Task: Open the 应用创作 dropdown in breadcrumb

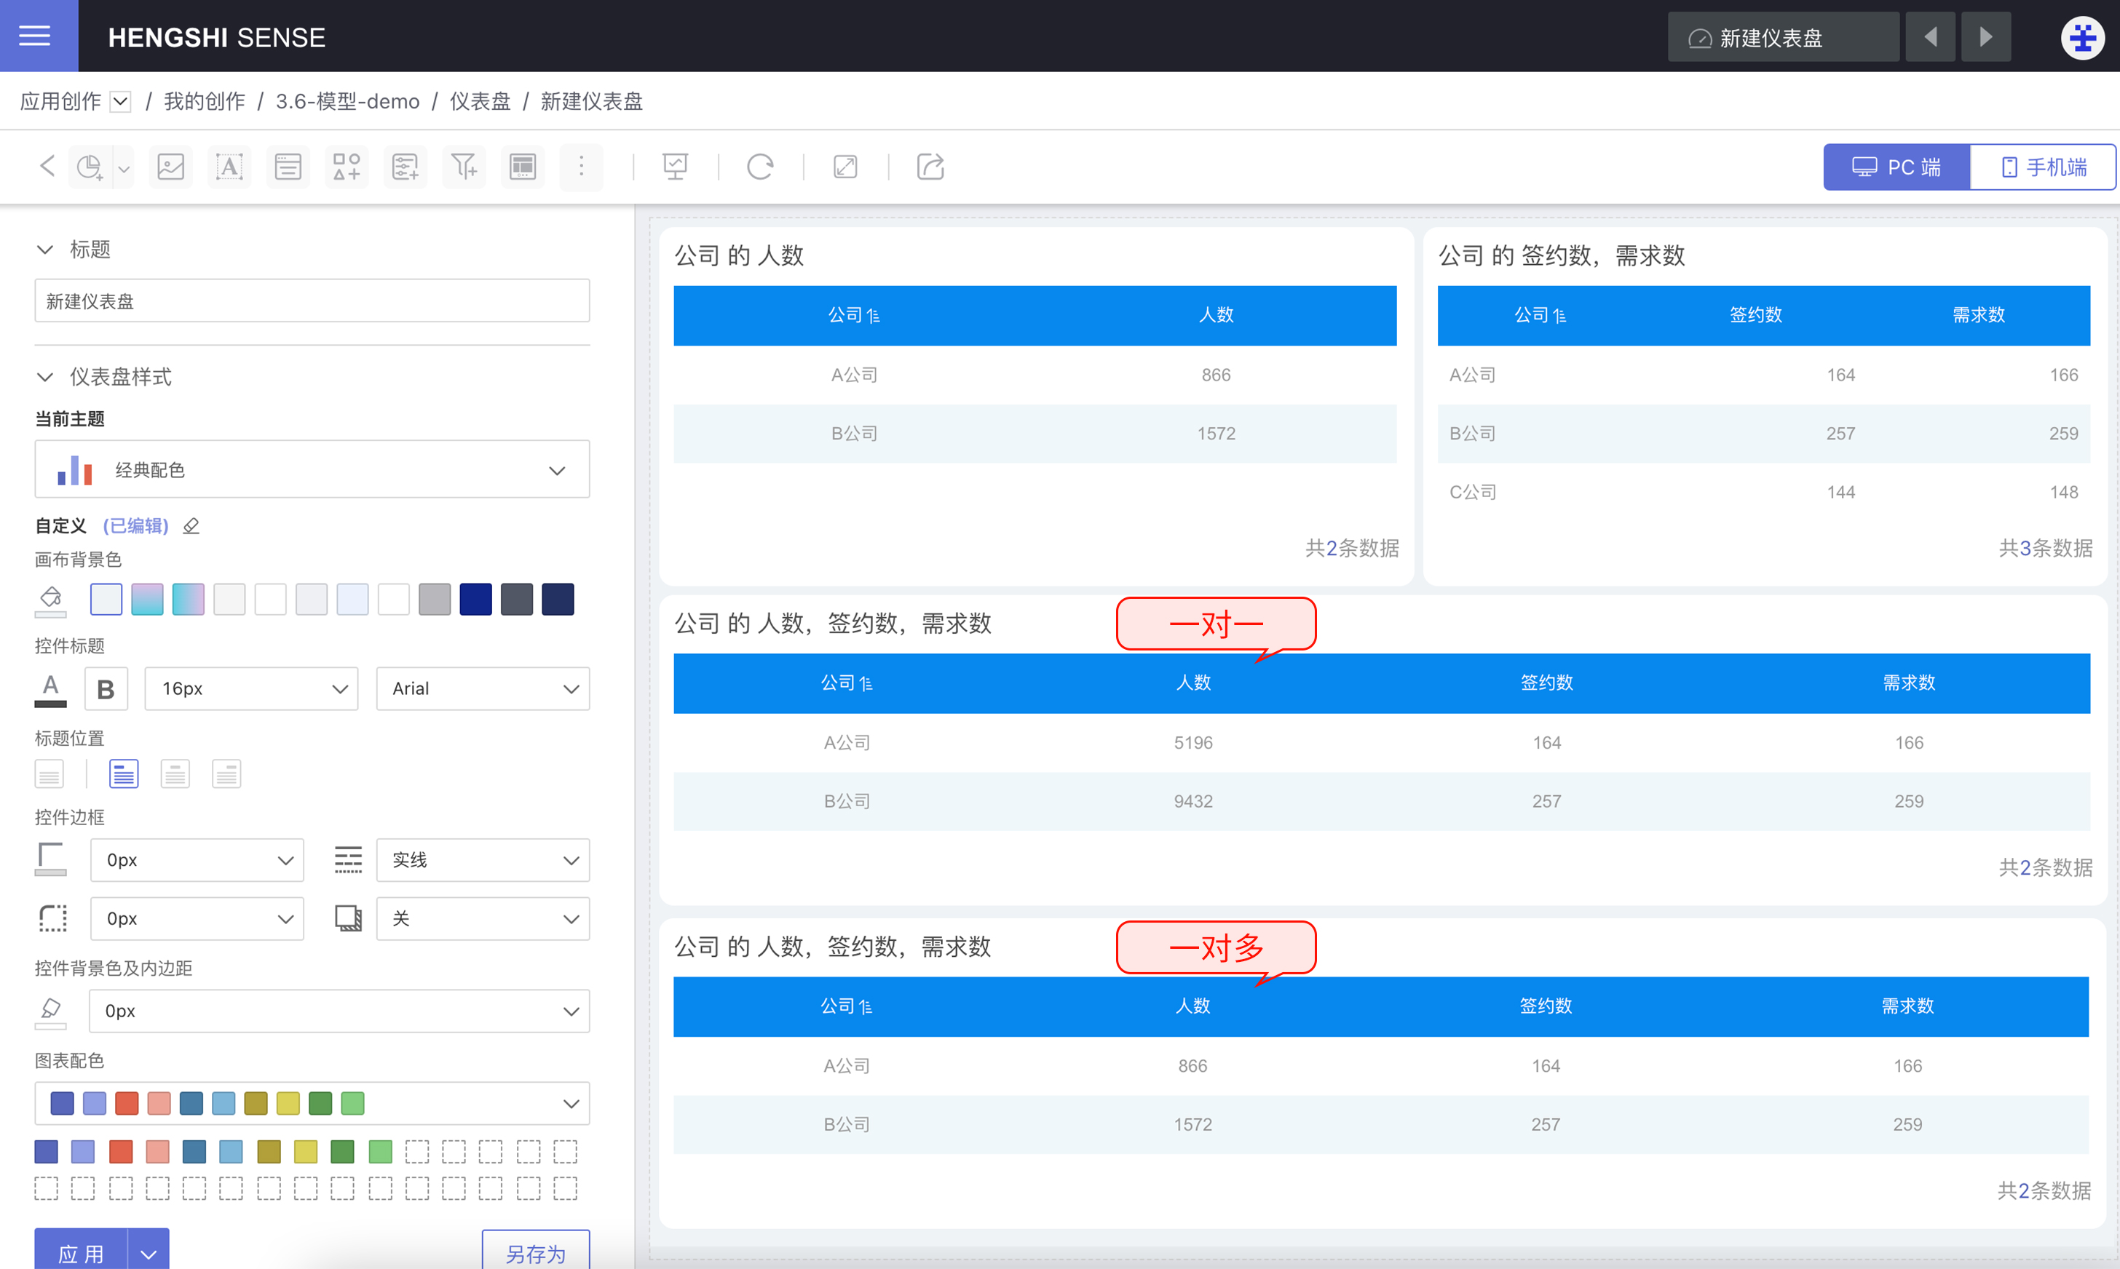Action: pos(121,102)
